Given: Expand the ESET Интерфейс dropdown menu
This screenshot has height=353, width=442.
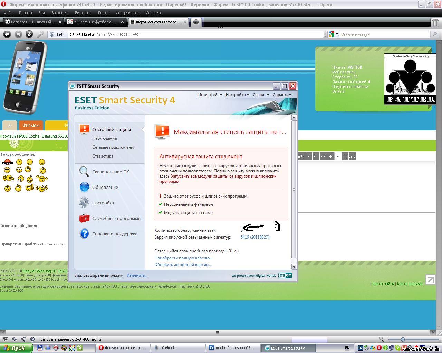Looking at the screenshot, I should coord(210,95).
